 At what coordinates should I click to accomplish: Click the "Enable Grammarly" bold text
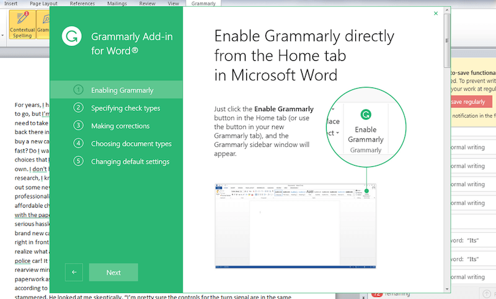[284, 109]
